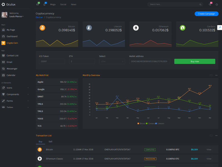Toggle the Litecoin legend swatch
The image size is (222, 167).
coord(156,123)
